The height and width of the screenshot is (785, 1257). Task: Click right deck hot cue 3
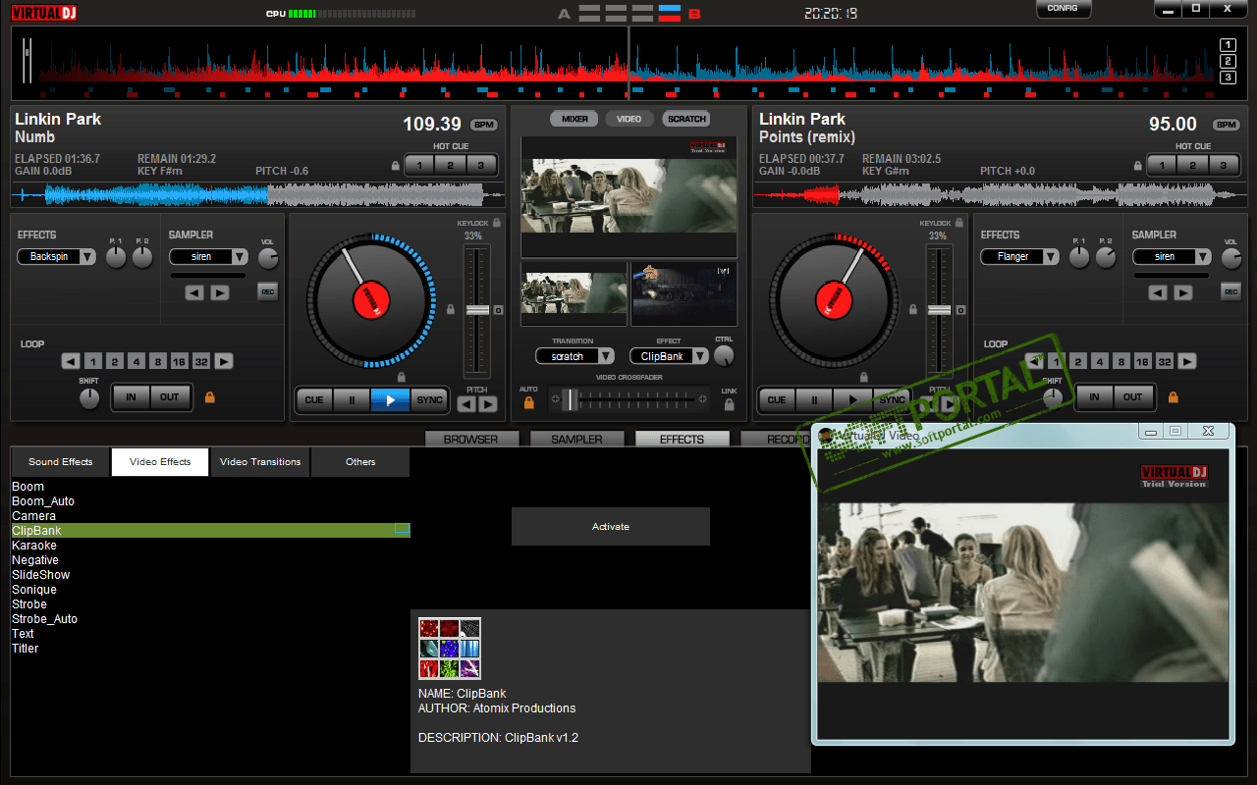1223,166
